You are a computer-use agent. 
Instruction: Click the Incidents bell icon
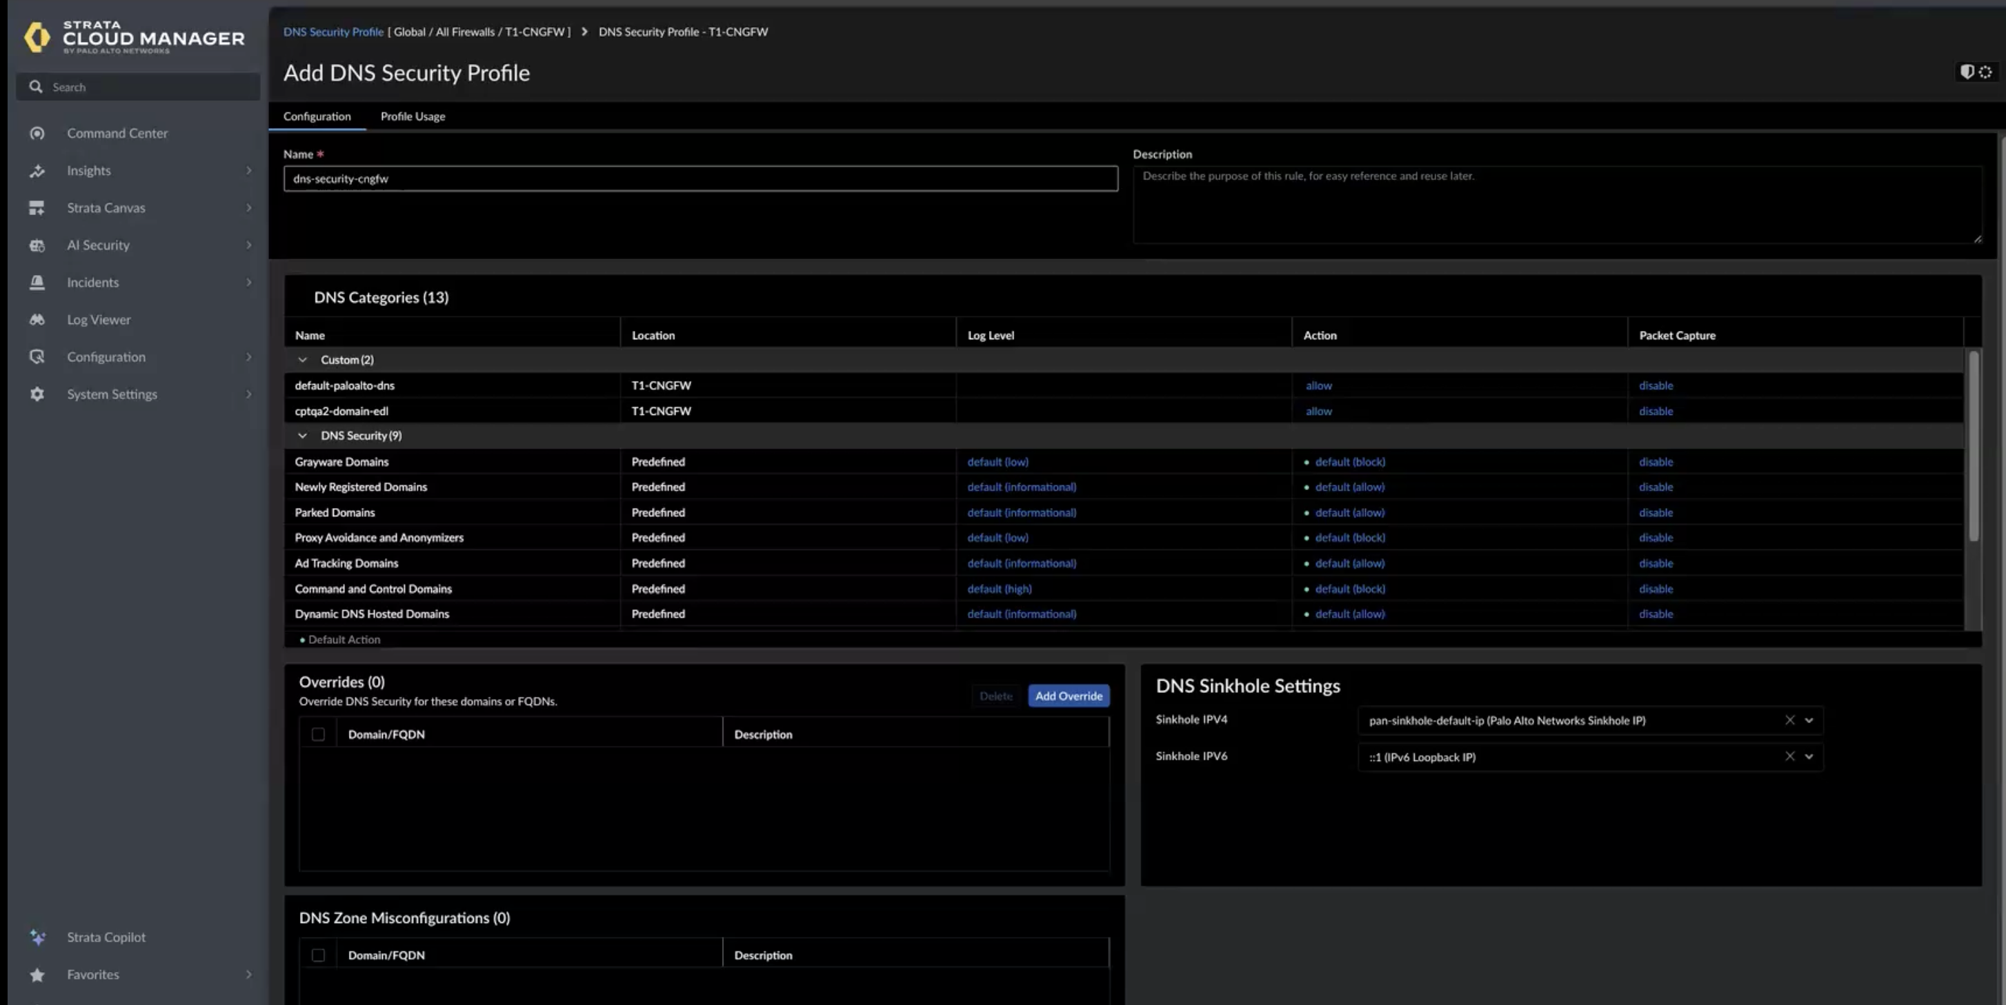pyautogui.click(x=37, y=283)
